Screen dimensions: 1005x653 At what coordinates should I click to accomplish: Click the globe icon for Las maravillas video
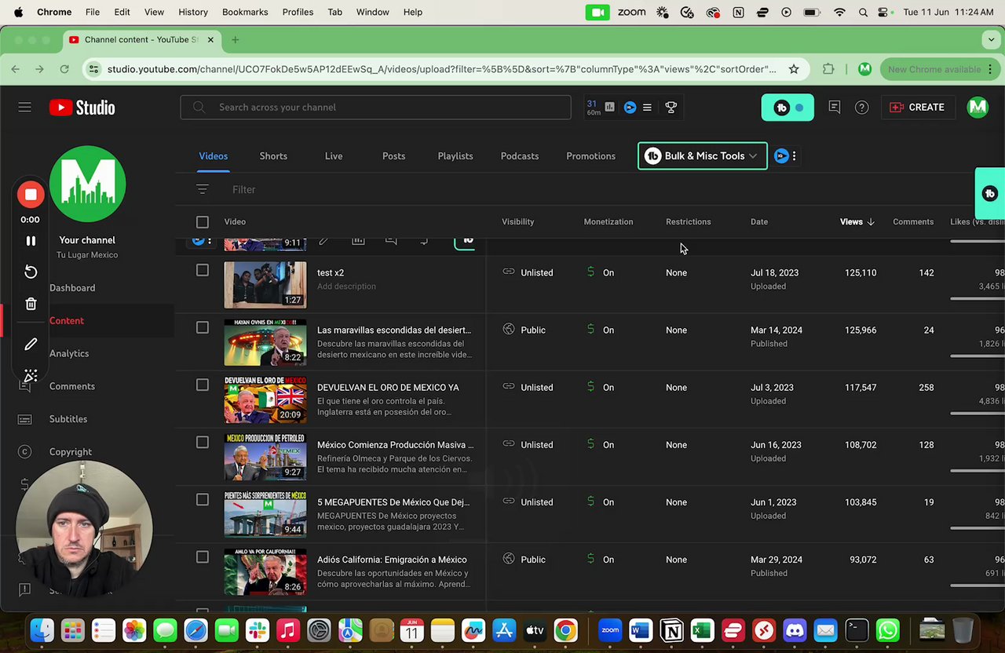509,330
